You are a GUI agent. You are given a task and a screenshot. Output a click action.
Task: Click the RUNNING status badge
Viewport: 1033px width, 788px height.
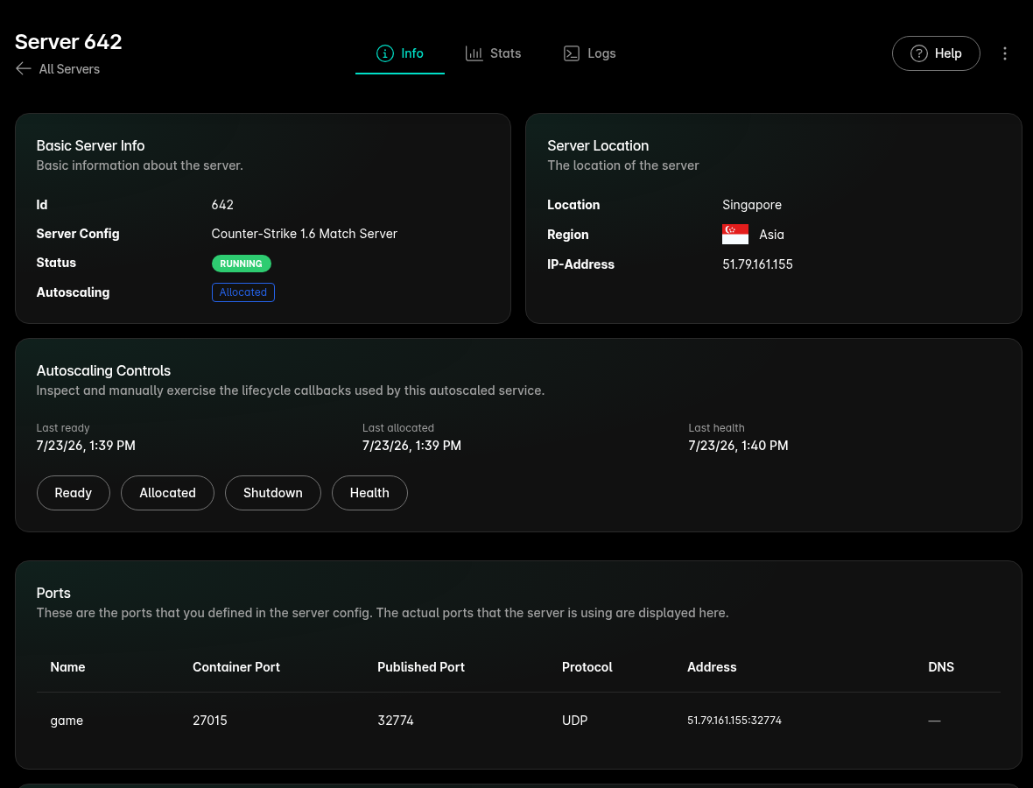pyautogui.click(x=241, y=264)
